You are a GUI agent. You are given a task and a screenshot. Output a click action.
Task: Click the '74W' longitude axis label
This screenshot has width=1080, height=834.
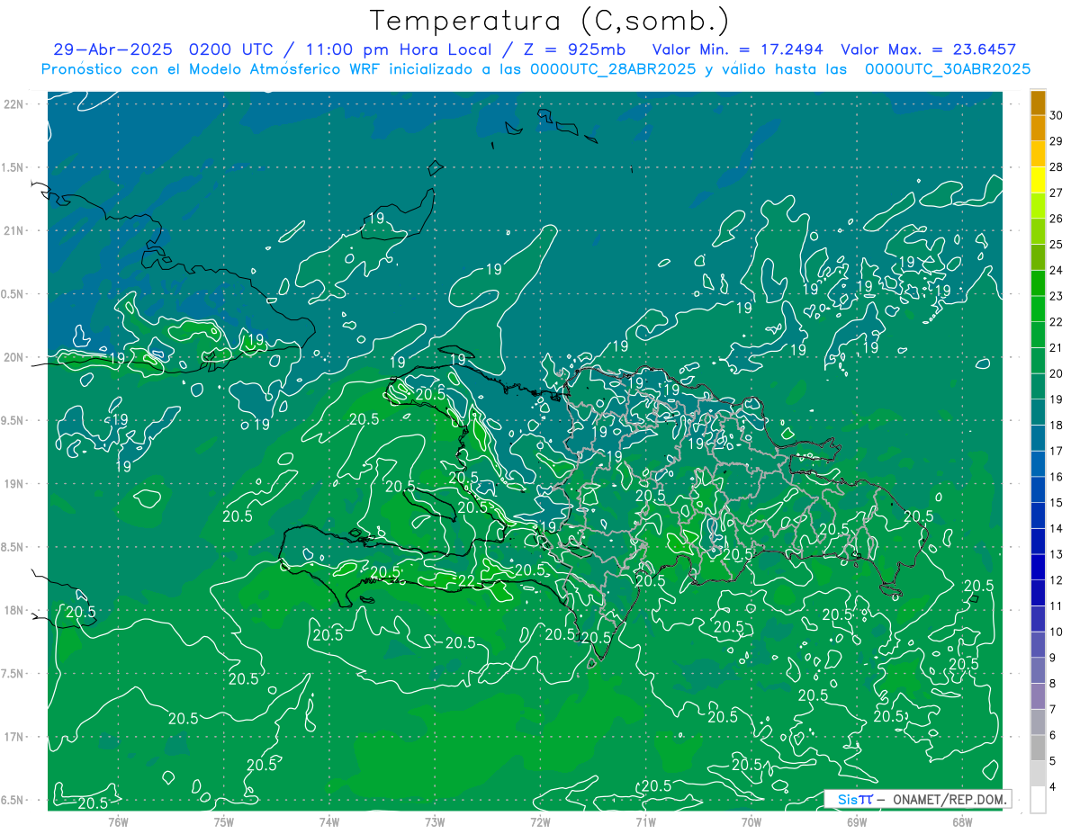coord(329,821)
